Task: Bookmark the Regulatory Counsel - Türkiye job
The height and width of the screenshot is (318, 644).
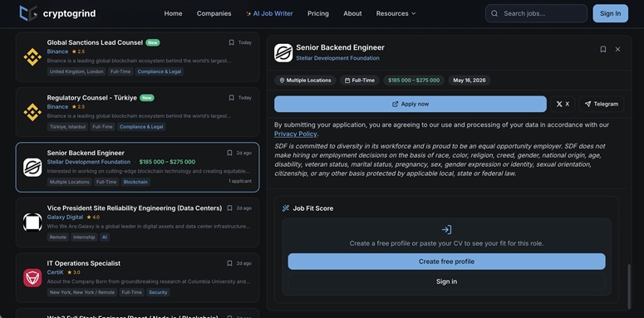Action: 231,98
